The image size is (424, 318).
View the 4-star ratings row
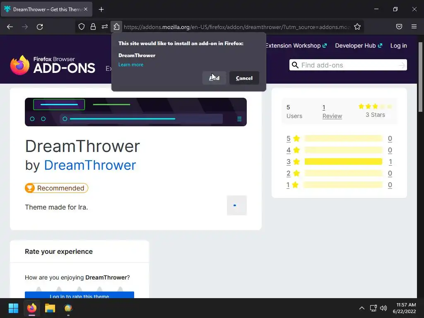click(339, 150)
